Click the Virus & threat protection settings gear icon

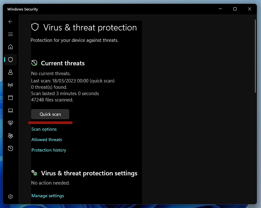(34, 173)
